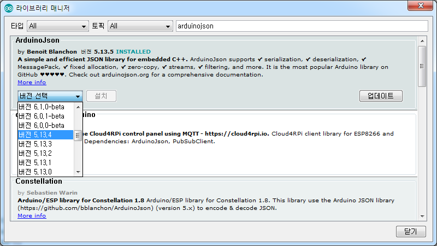
Task: Click the Constellation library title
Action: [39, 181]
